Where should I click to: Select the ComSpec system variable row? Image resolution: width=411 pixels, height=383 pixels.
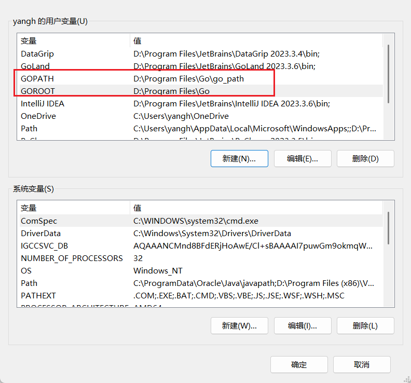[x=38, y=221]
